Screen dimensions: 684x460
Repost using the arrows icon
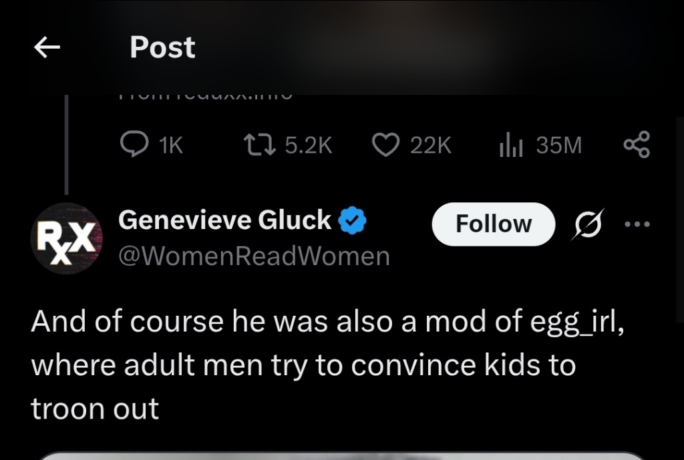point(259,145)
